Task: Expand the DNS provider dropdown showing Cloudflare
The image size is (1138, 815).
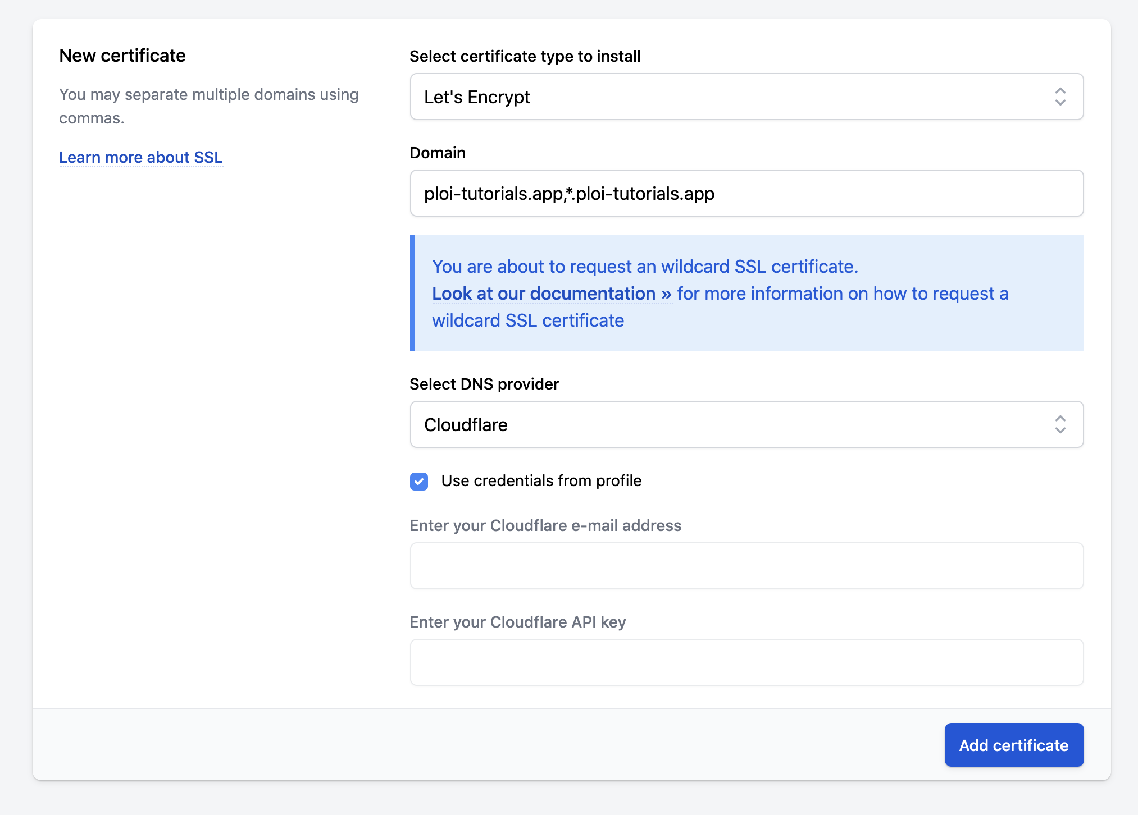Action: pyautogui.click(x=746, y=424)
